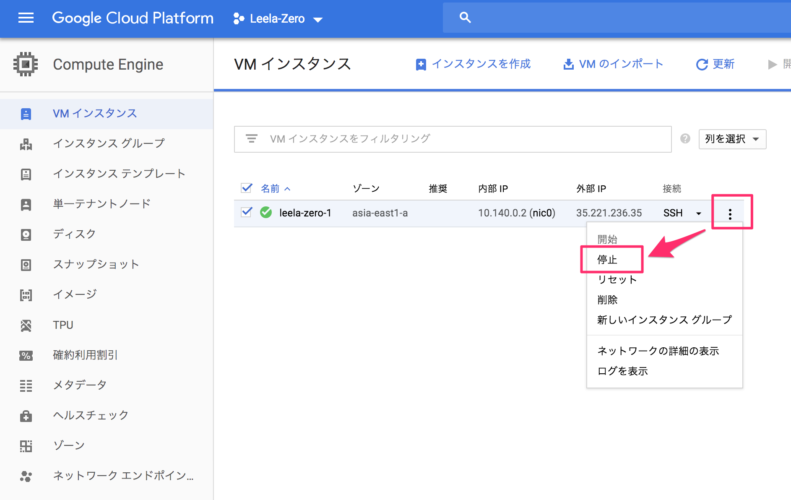Viewport: 791px width, 500px height.
Task: Click インスタンス グループ sidebar icon
Action: coord(26,144)
